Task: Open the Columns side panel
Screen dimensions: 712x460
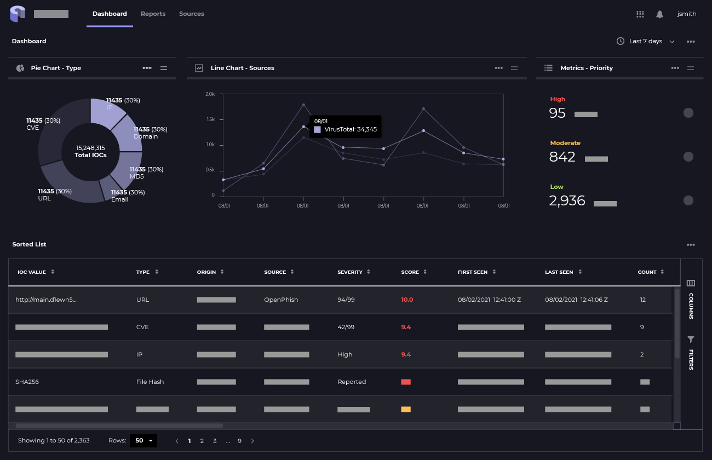Action: 691,299
